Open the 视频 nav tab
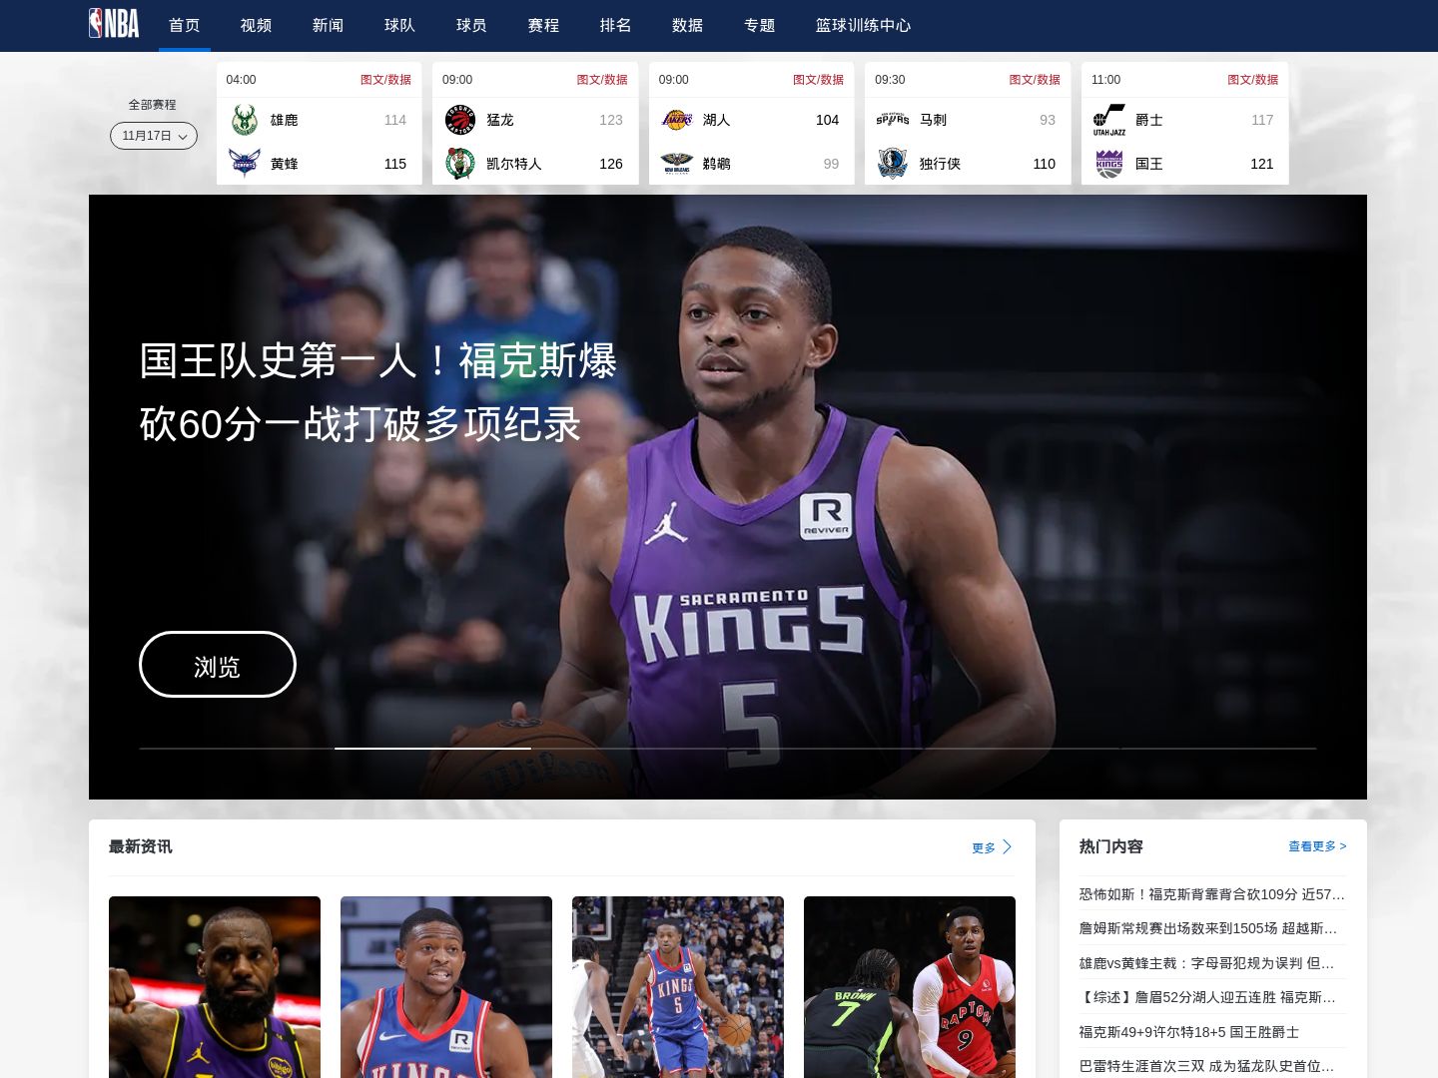This screenshot has height=1078, width=1438. pyautogui.click(x=257, y=26)
